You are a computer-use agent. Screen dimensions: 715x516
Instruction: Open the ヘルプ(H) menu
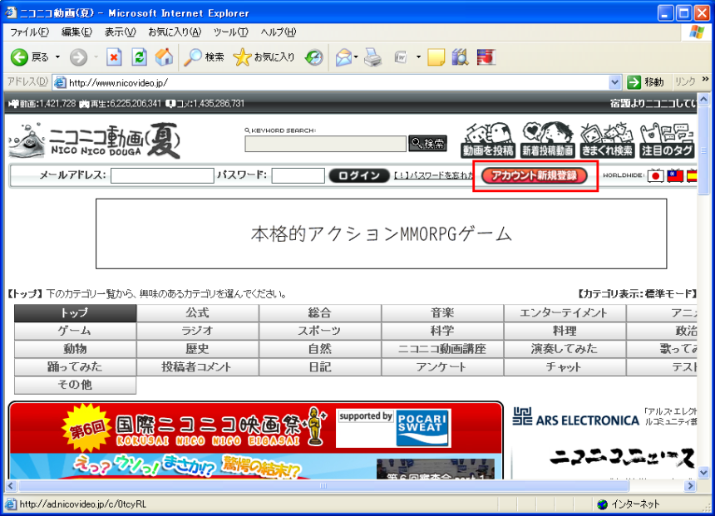279,32
